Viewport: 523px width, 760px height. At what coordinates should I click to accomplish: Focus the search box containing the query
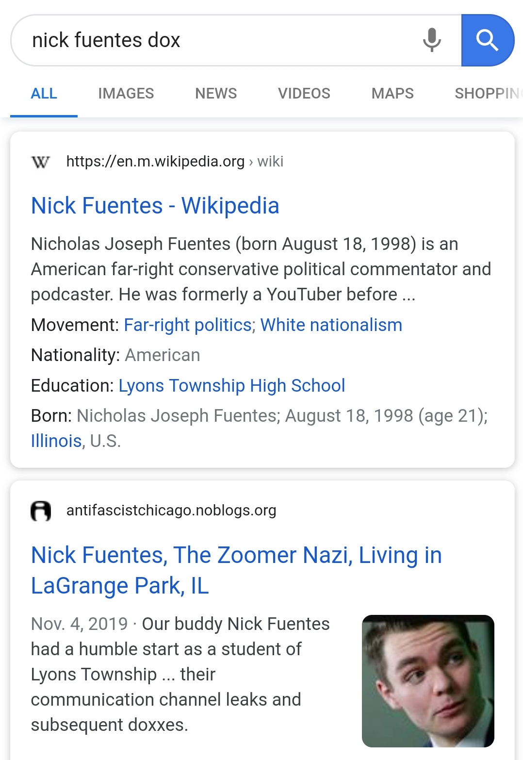(236, 40)
